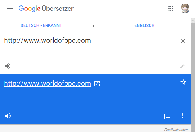Listen to the source text
This screenshot has height=132, width=195.
[x=8, y=66]
